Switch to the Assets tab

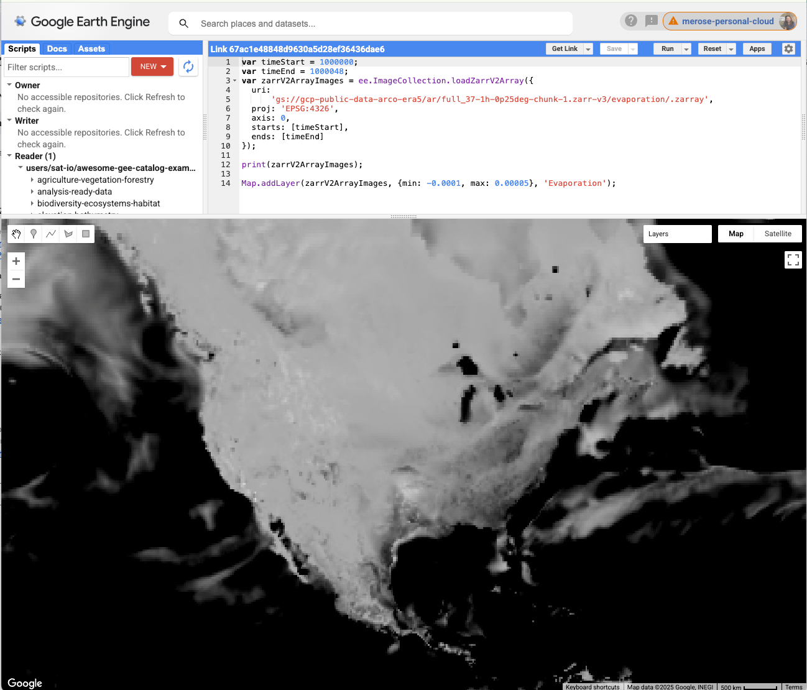(91, 48)
